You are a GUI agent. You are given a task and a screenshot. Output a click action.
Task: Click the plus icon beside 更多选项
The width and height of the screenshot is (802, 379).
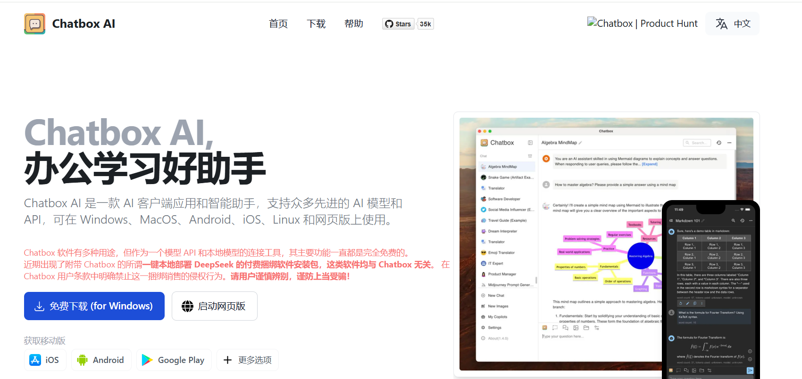[x=227, y=360]
